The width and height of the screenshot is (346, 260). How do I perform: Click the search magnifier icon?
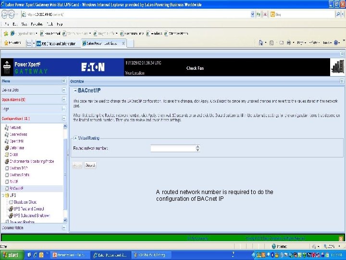tap(338, 14)
